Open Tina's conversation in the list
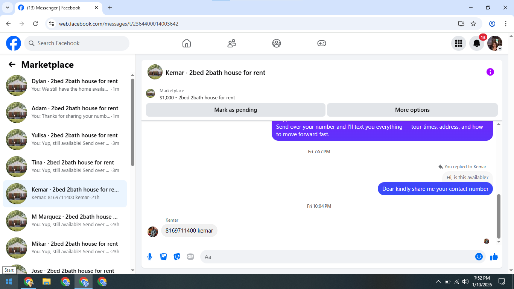This screenshot has width=514, height=289. tap(65, 167)
